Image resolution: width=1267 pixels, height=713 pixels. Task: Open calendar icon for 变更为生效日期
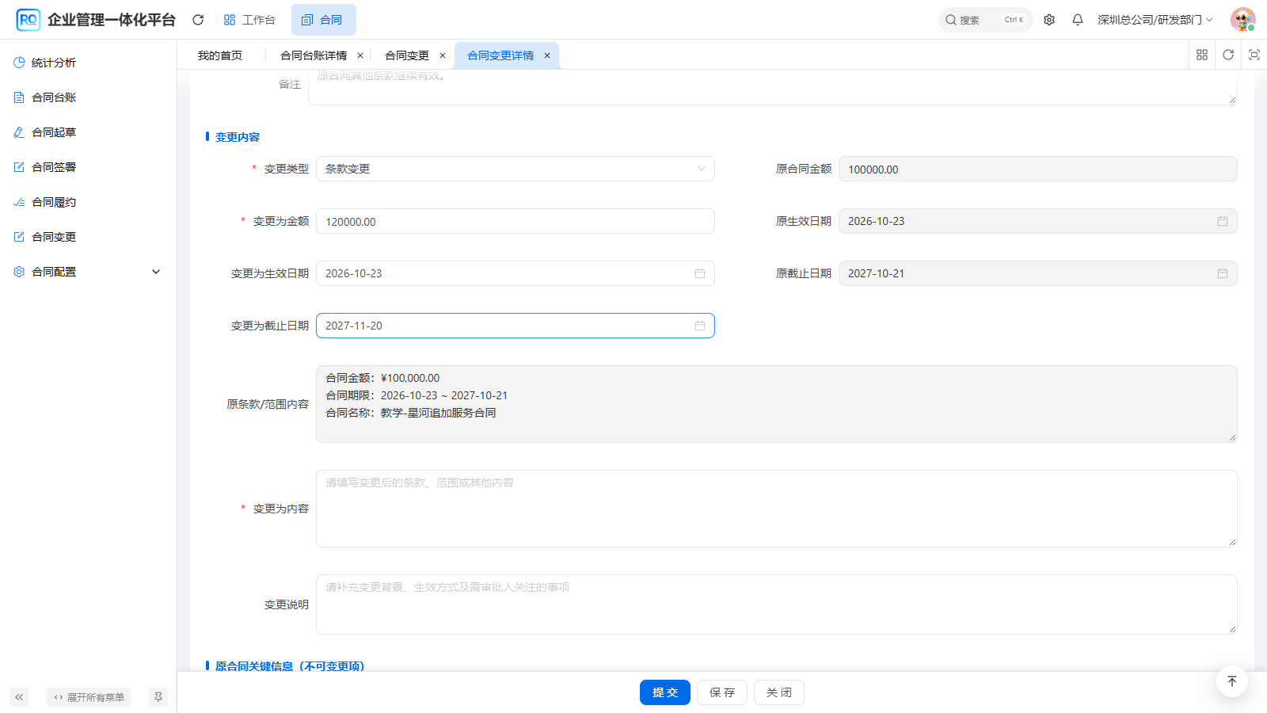click(700, 273)
